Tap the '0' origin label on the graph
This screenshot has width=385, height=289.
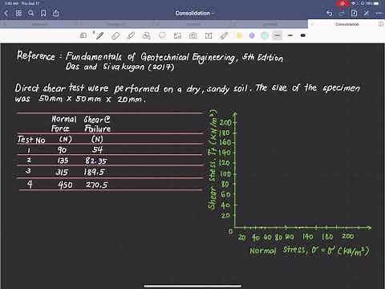coord(231,231)
